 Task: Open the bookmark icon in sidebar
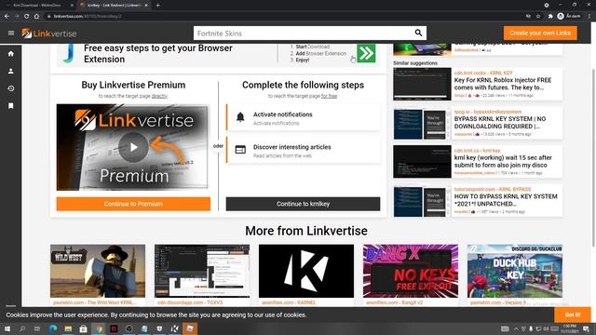[11, 105]
